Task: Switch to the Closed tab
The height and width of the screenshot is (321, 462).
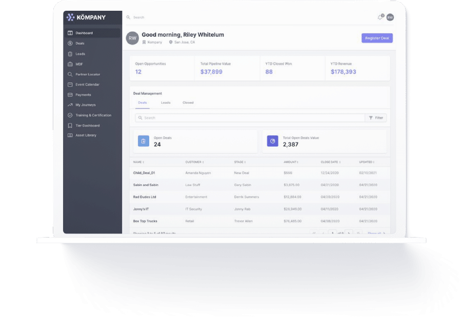Action: pos(188,103)
